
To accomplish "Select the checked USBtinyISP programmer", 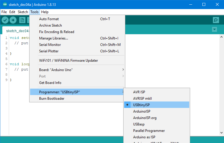I will coord(157,105).
